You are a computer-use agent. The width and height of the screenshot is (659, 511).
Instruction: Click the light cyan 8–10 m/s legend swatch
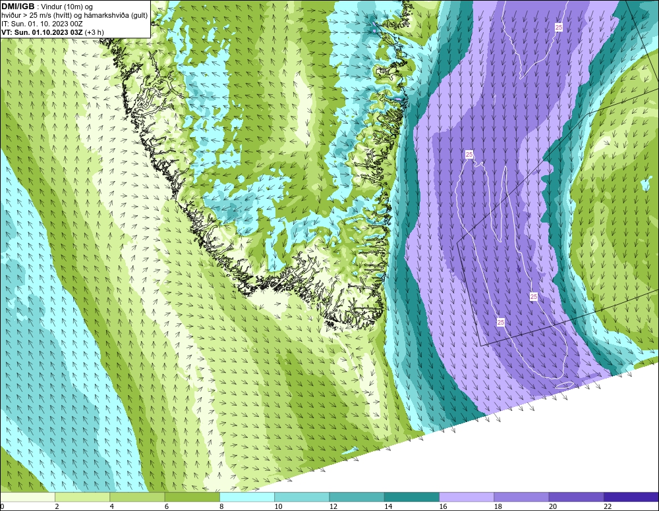247,497
